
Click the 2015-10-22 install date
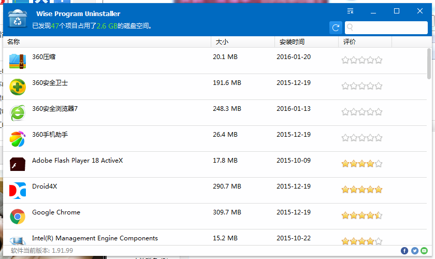[x=294, y=238]
